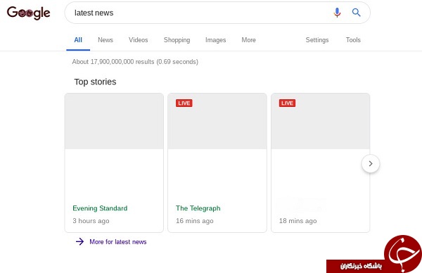The width and height of the screenshot is (422, 273).
Task: Open the Evening Standard story link
Action: pos(100,208)
